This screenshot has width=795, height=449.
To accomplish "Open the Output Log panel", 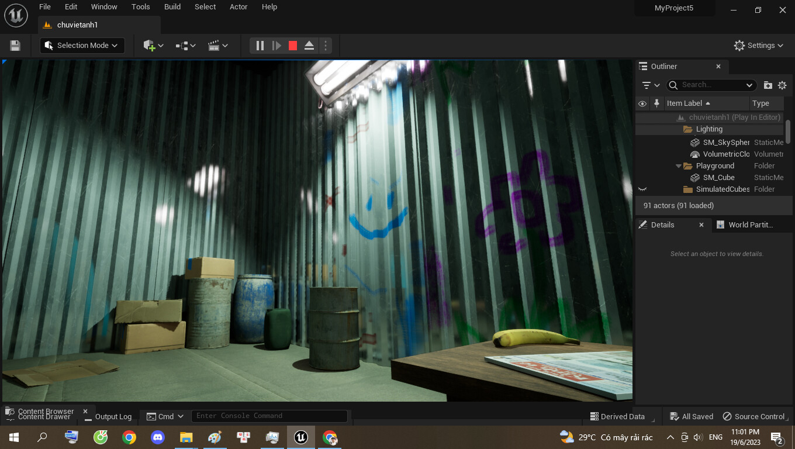I will point(108,417).
